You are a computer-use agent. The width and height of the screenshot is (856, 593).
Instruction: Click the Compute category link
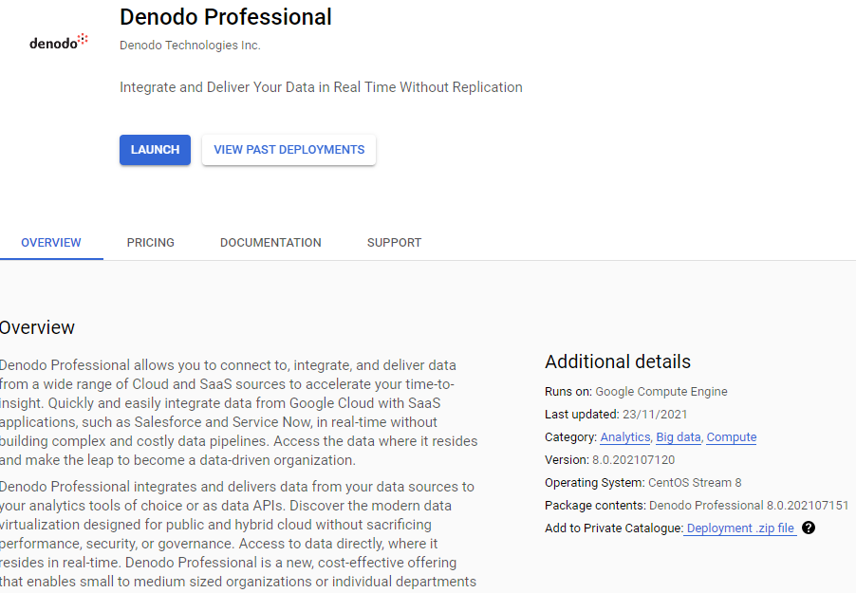coord(732,437)
